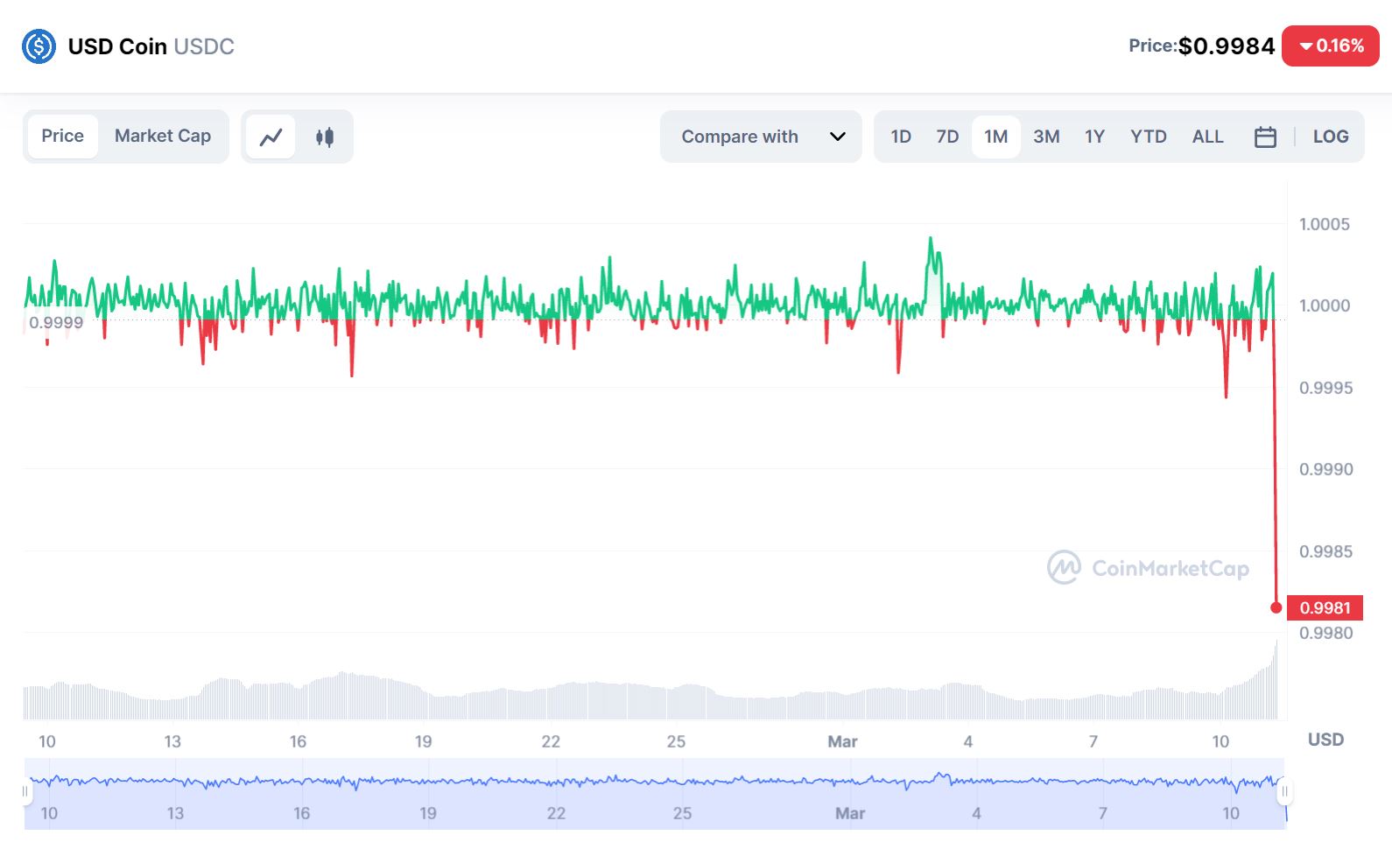Open the calendar date range picker

pyautogui.click(x=1265, y=137)
